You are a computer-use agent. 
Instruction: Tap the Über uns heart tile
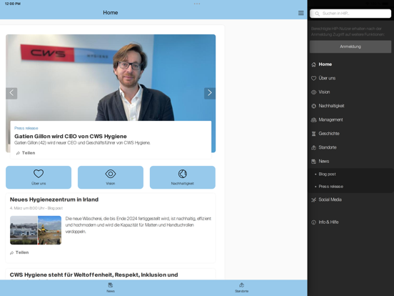[39, 177]
